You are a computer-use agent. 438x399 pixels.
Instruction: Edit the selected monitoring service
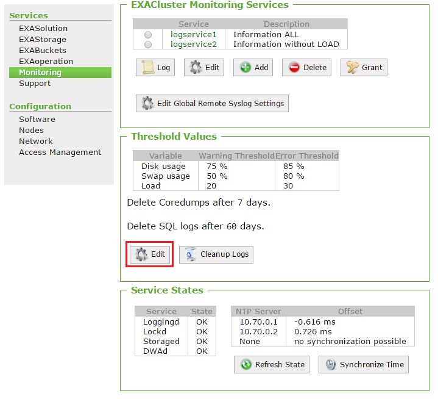tap(204, 68)
